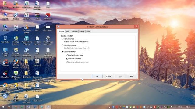This screenshot has width=195, height=109.
Task: Click the volume icon in system tray
Action: tap(175, 107)
